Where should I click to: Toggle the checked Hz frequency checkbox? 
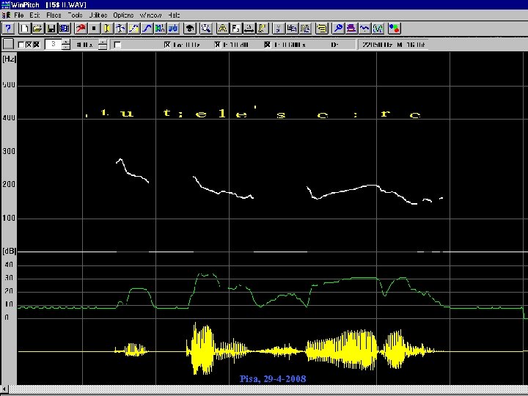point(167,45)
